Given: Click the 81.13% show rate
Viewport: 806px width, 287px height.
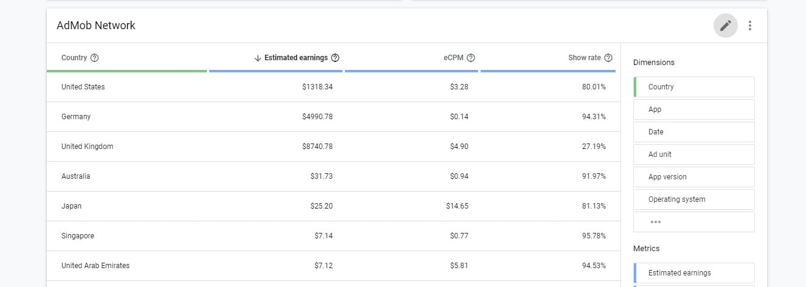Looking at the screenshot, I should [594, 206].
